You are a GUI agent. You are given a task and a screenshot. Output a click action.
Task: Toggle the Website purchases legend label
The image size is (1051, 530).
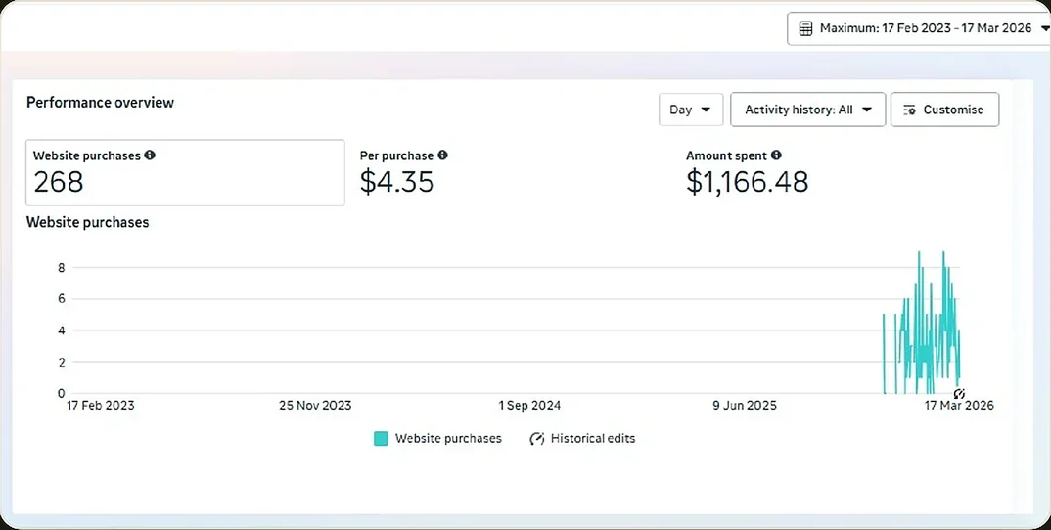tap(448, 439)
